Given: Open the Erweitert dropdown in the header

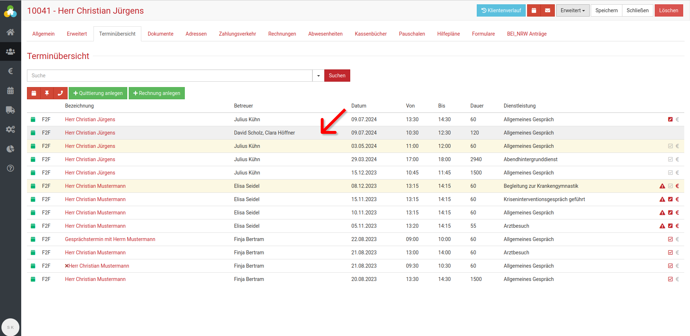Looking at the screenshot, I should (572, 10).
